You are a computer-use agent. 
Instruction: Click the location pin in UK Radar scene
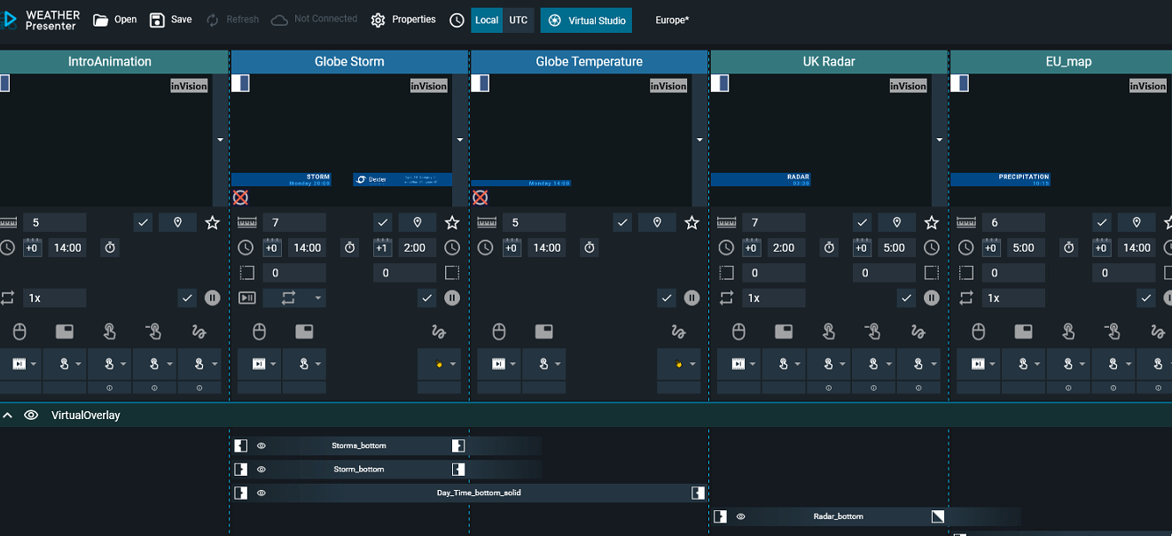click(896, 222)
